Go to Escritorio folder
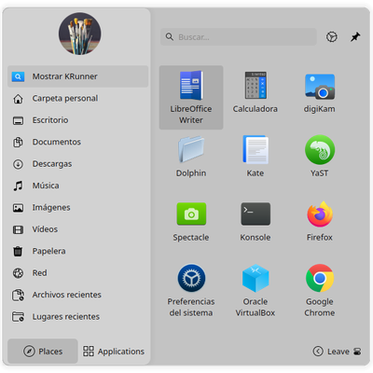The height and width of the screenshot is (373, 373). click(x=77, y=120)
